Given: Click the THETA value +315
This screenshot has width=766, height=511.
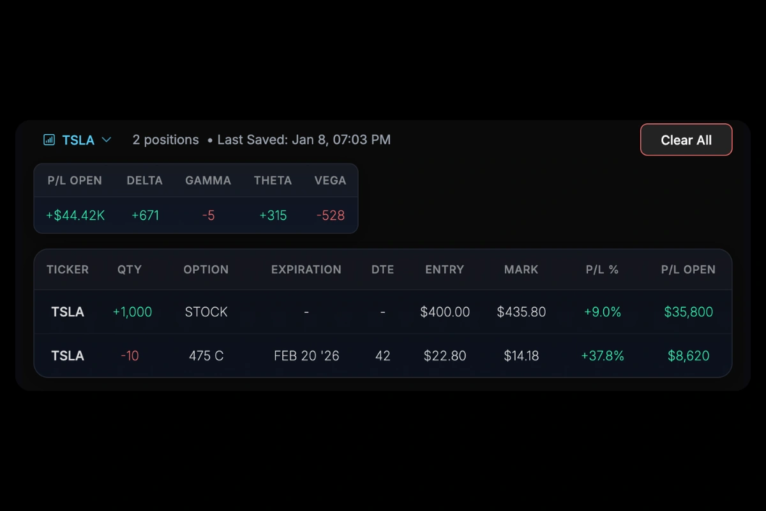Looking at the screenshot, I should pyautogui.click(x=273, y=215).
